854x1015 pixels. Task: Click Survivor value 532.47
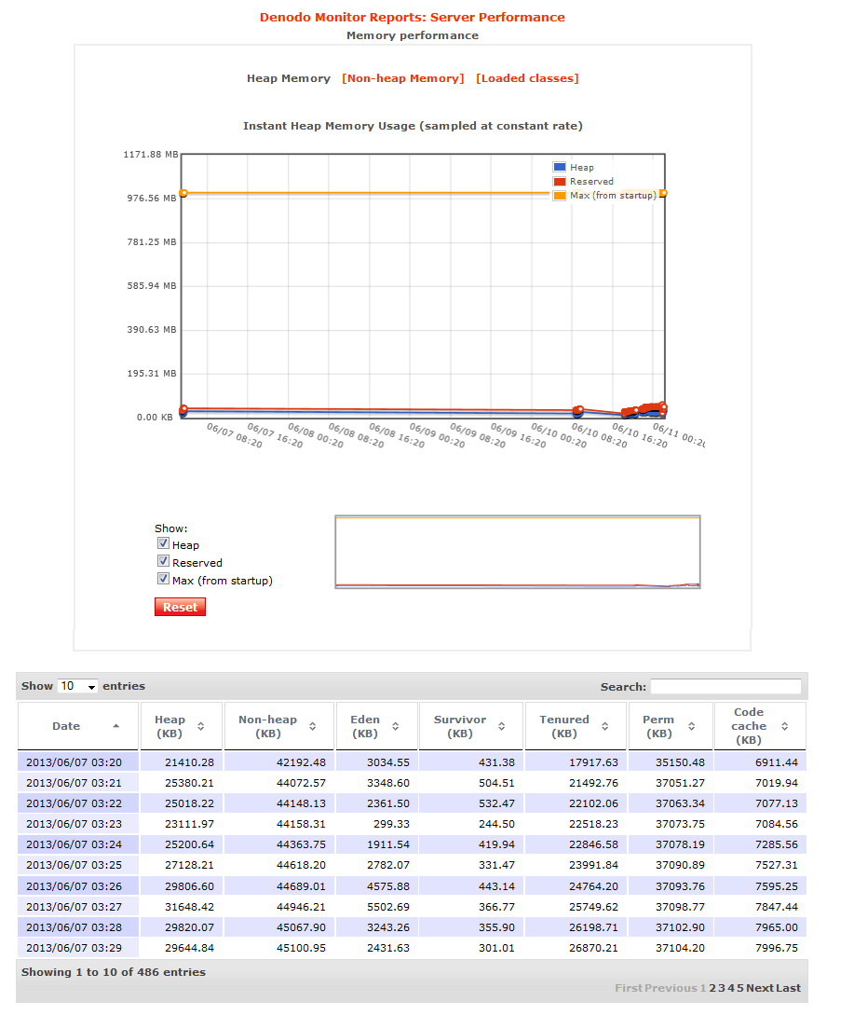[x=496, y=803]
